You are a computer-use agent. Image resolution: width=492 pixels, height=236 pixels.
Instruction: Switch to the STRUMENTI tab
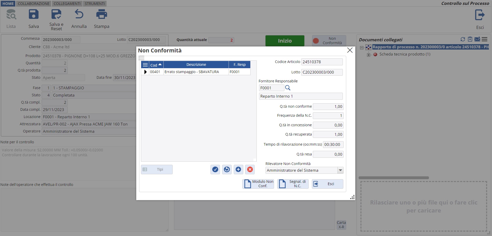click(95, 4)
